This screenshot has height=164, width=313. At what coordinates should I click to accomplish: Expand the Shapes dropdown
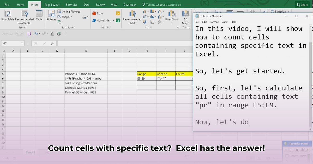[x=67, y=17]
